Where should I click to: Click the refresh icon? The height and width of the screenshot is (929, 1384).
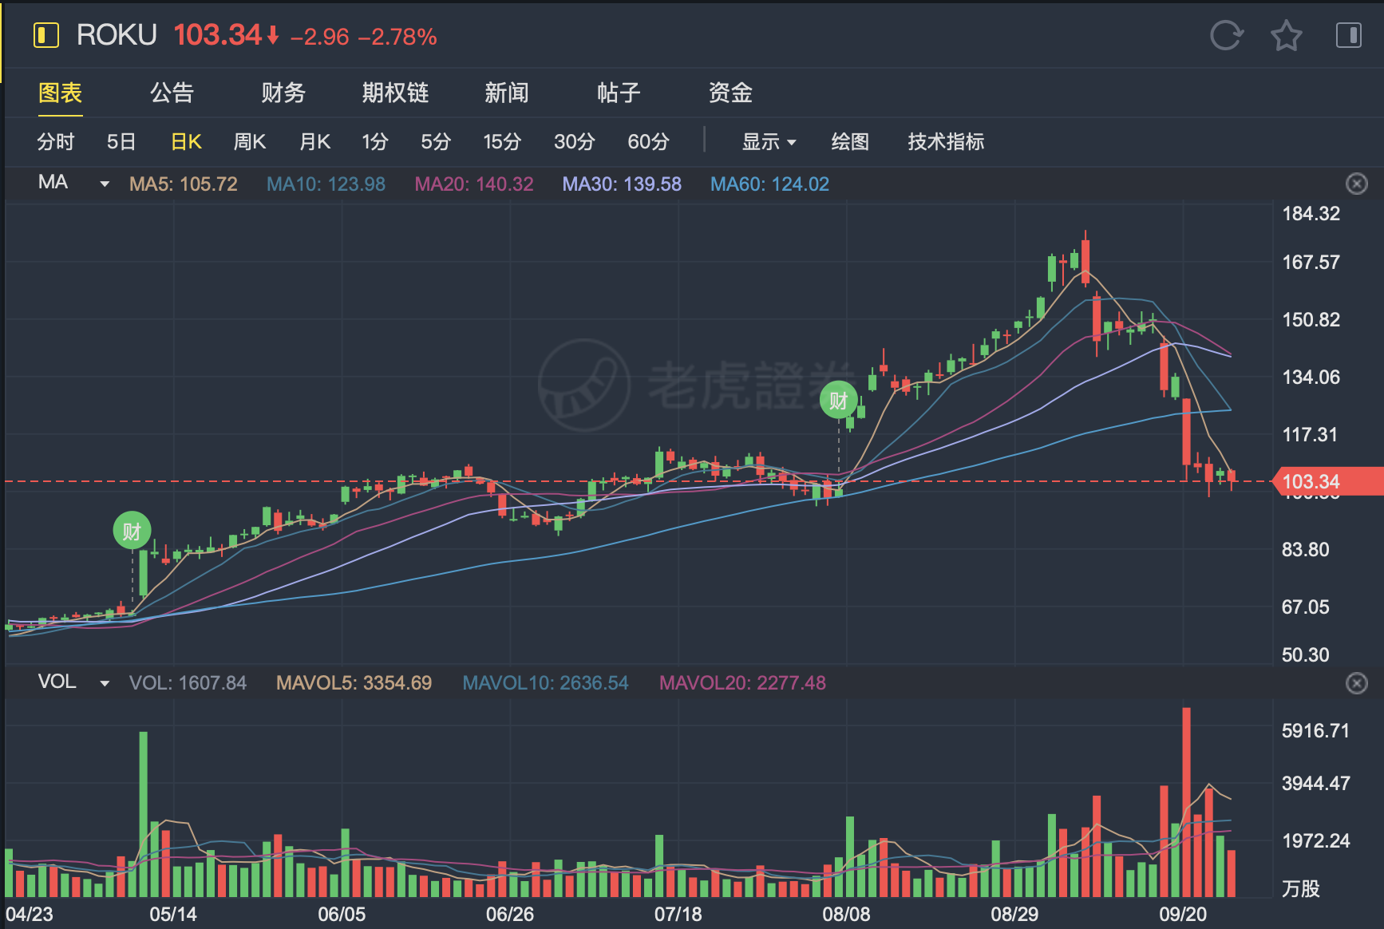pos(1227,36)
